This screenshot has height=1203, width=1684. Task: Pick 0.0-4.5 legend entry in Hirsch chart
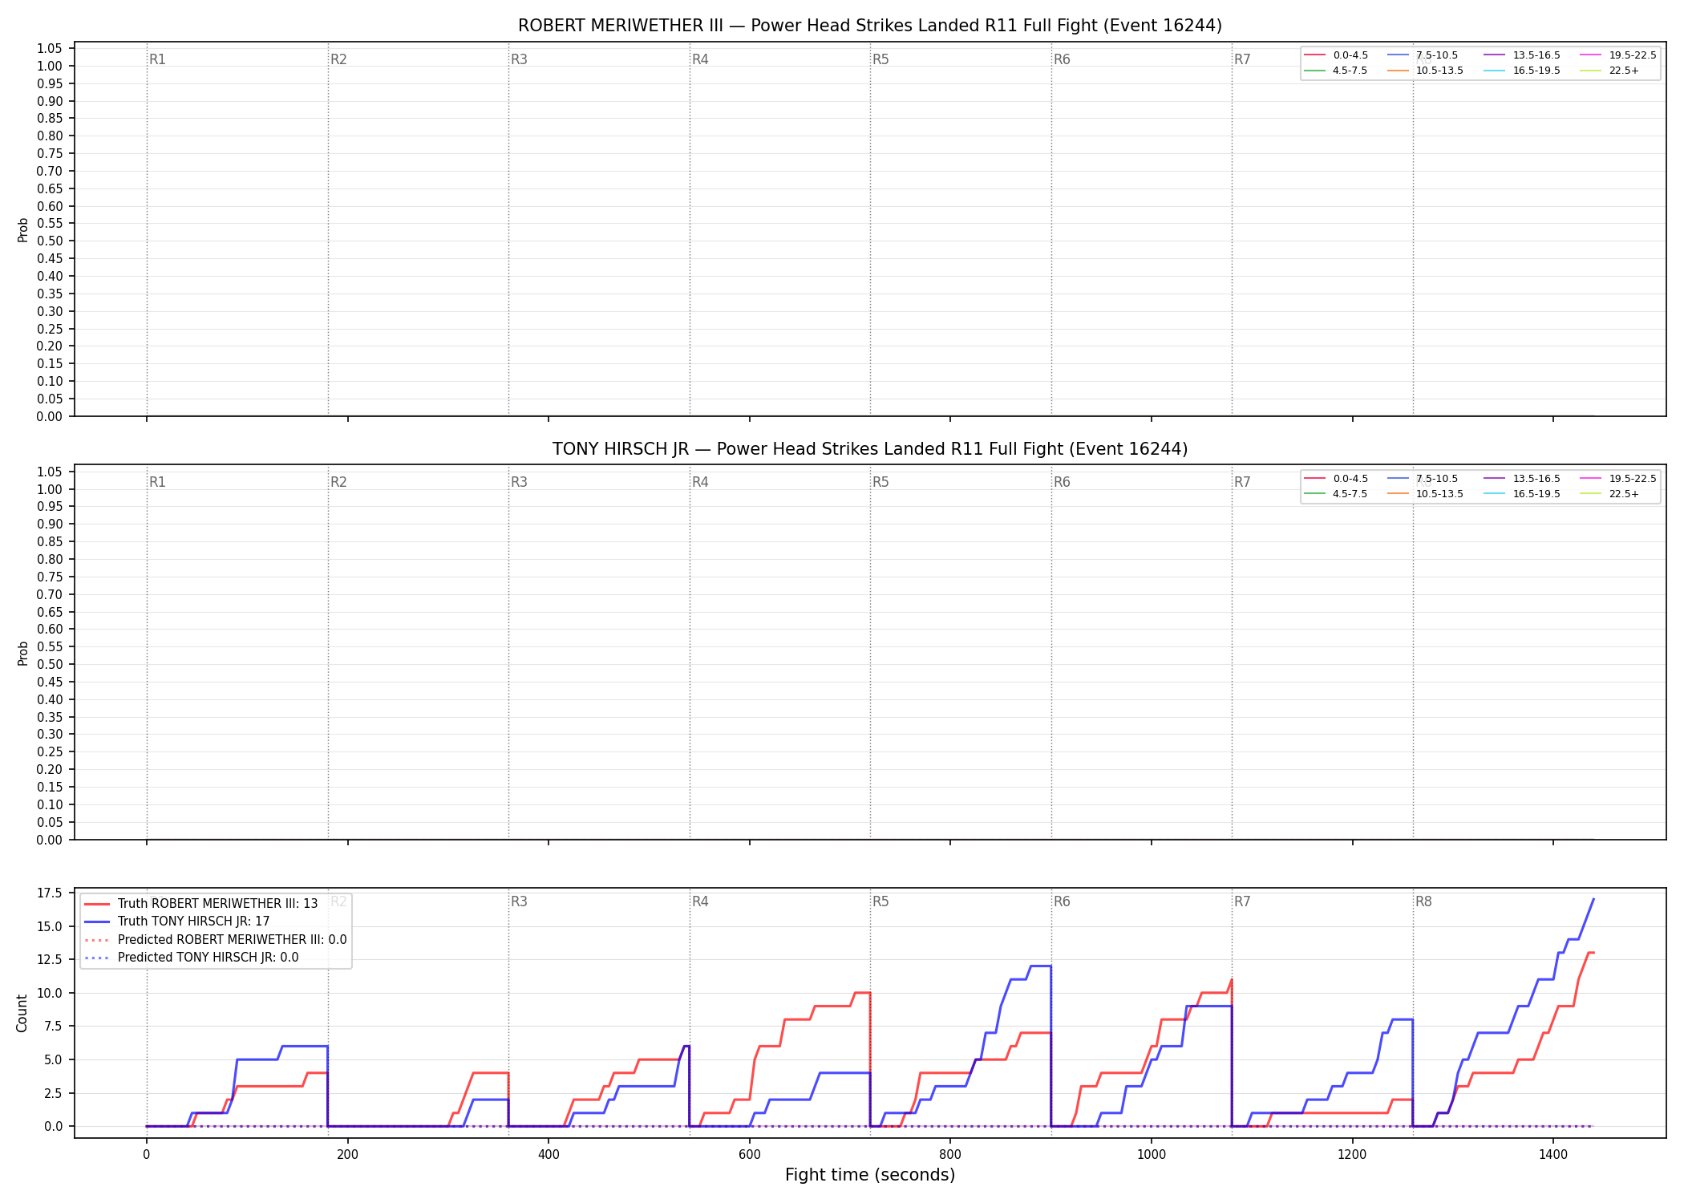coord(1336,479)
